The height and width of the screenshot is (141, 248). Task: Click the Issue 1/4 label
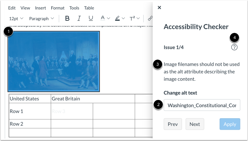tap(173, 47)
